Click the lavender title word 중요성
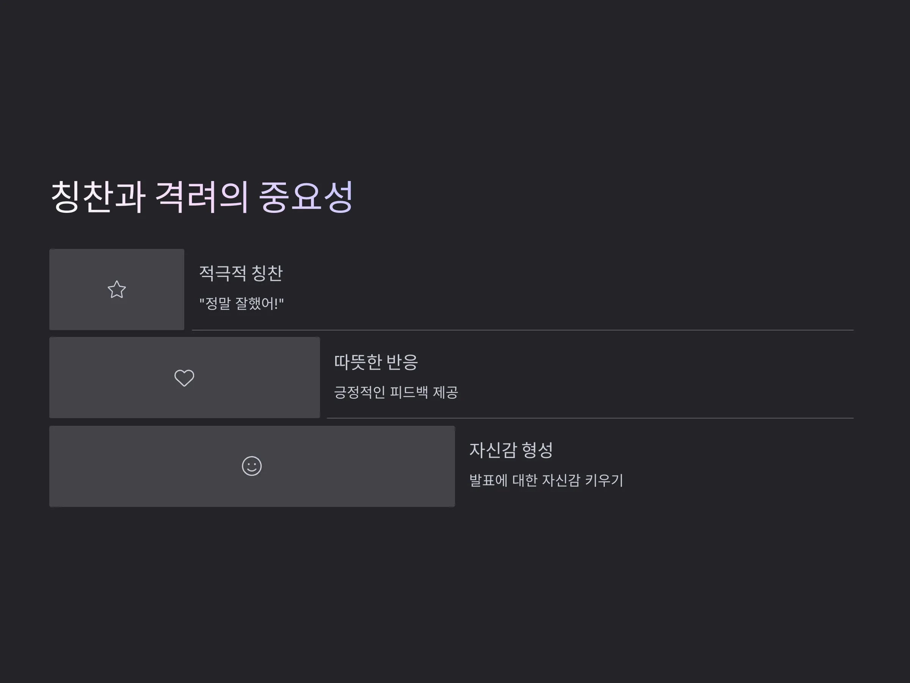This screenshot has width=910, height=683. coord(306,197)
